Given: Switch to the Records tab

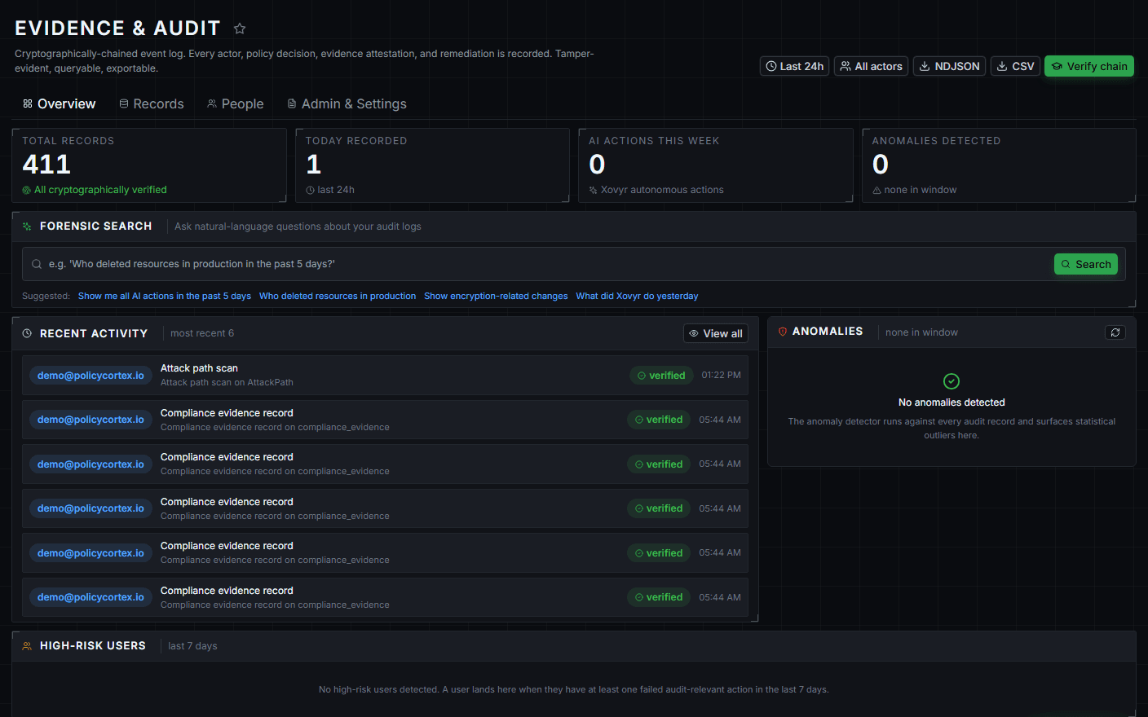Looking at the screenshot, I should pyautogui.click(x=152, y=103).
